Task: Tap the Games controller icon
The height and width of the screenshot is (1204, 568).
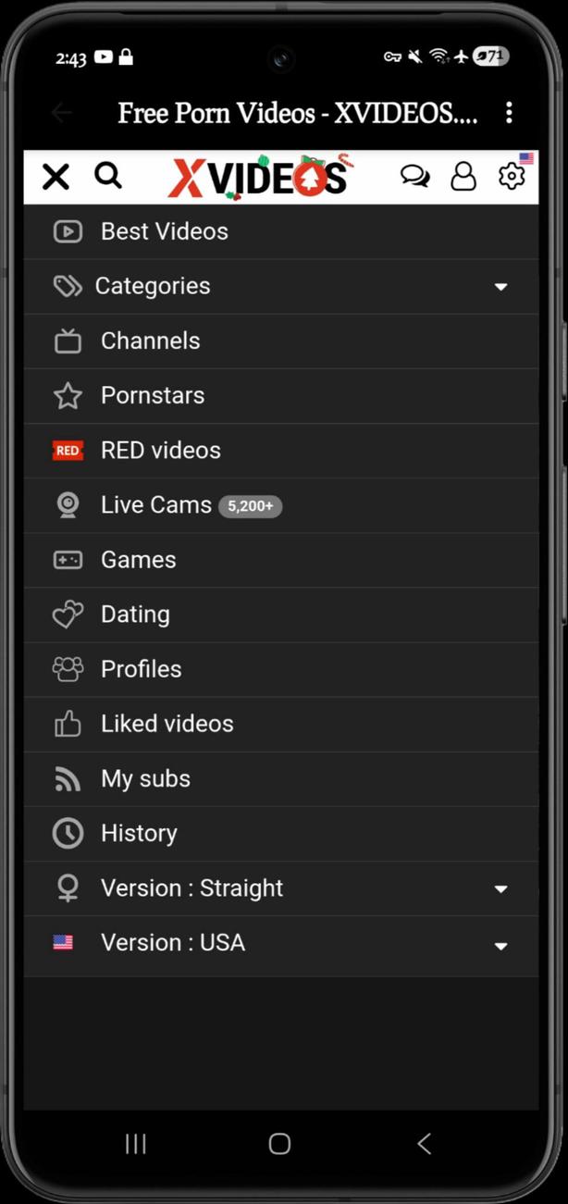Action: [x=68, y=560]
